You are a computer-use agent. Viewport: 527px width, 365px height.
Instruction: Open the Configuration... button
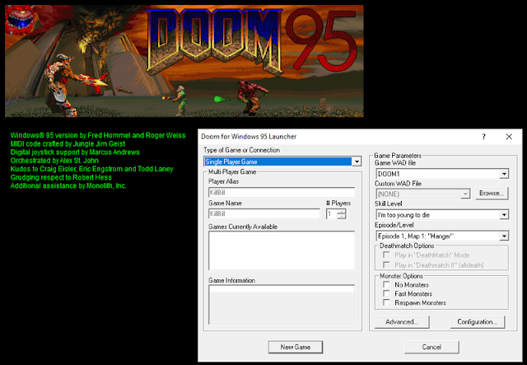point(478,322)
